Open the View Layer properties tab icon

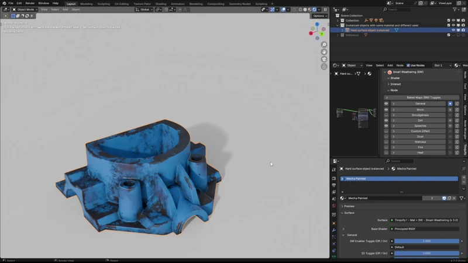(x=333, y=192)
